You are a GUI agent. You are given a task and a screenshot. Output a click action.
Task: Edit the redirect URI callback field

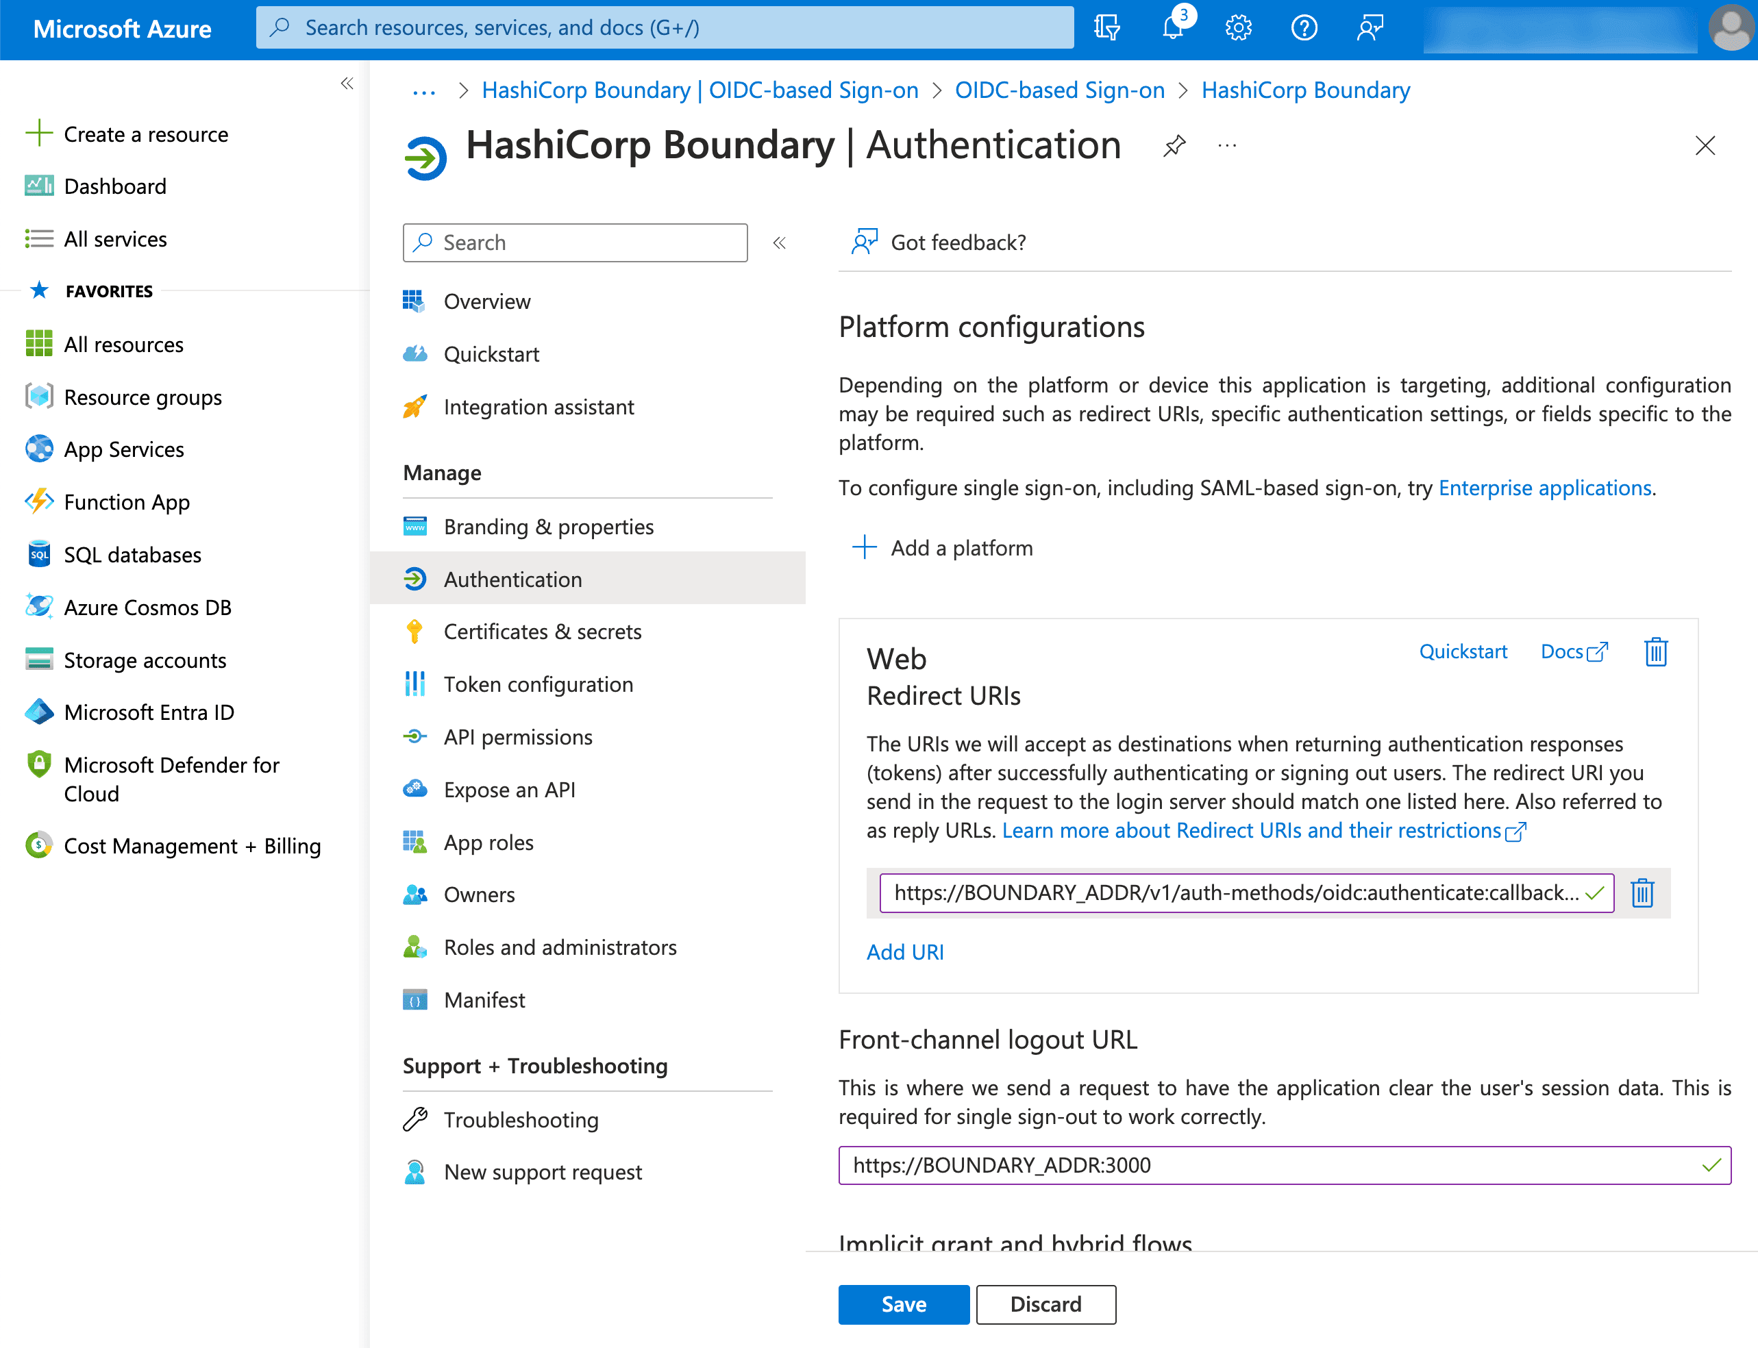1246,893
